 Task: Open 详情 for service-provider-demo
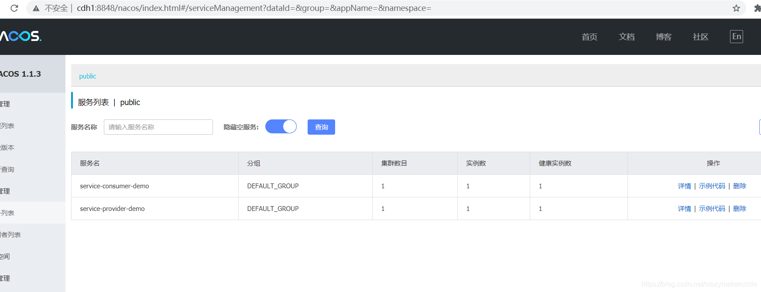tap(684, 209)
